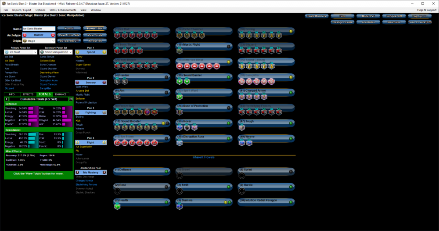Open the Import / Export menu
Screen dimensions: 439x231
tap(22, 10)
